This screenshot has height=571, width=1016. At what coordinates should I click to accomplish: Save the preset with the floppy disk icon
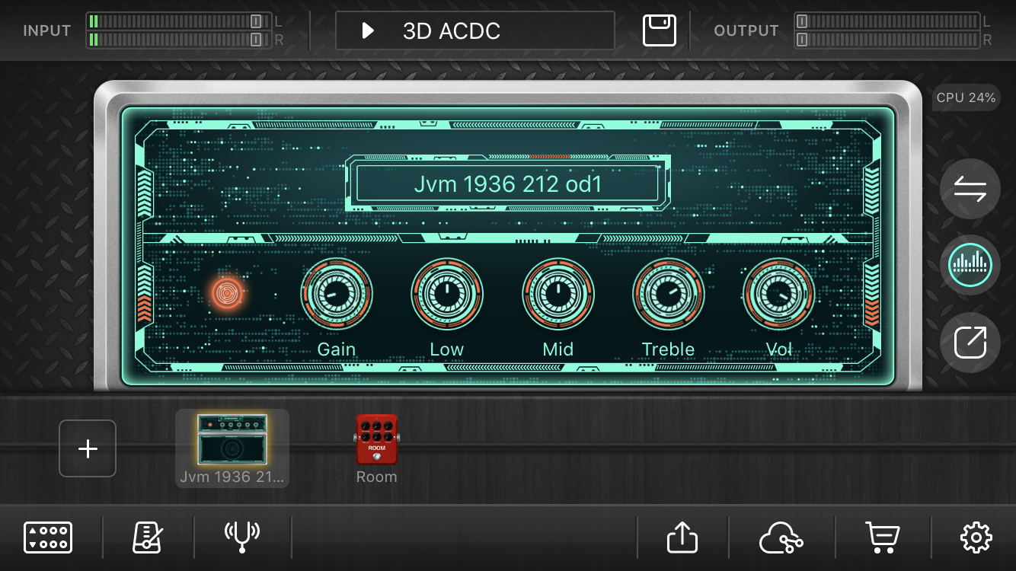(659, 30)
